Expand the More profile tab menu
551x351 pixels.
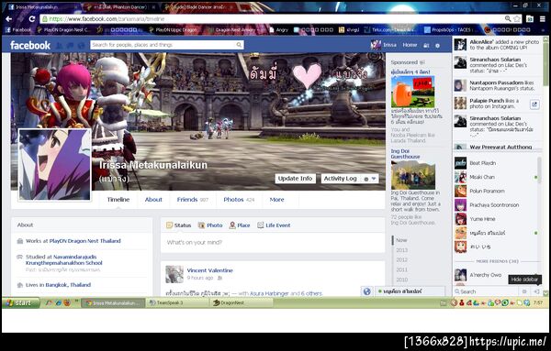[277, 200]
